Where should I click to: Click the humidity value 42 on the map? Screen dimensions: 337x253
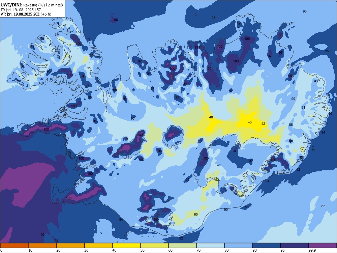point(263,124)
